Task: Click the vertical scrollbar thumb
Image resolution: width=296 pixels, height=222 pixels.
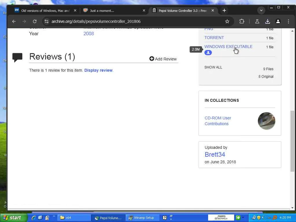Action: [292, 141]
